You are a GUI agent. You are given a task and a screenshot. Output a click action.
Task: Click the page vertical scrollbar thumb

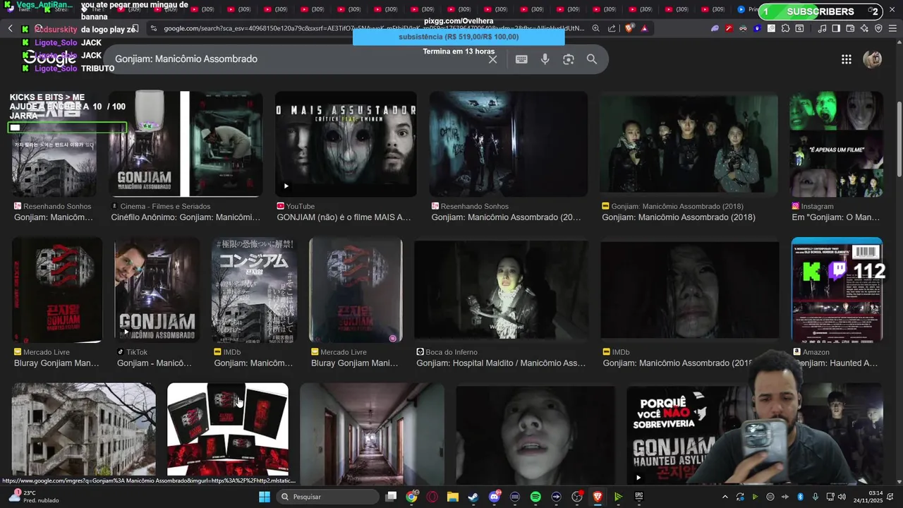pyautogui.click(x=899, y=140)
